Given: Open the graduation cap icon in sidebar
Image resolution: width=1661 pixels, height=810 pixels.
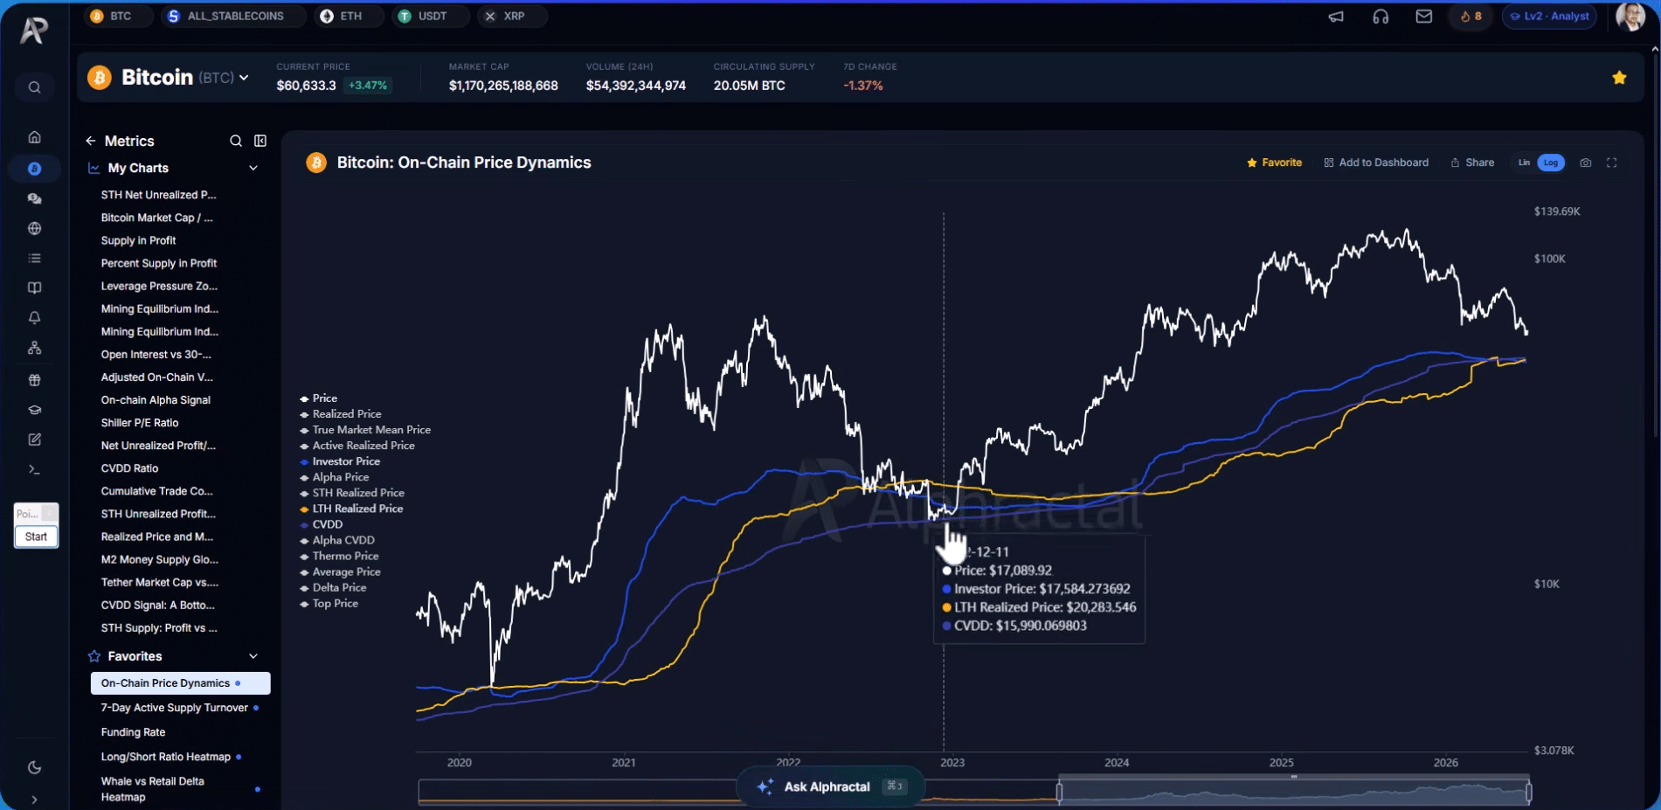Looking at the screenshot, I should coord(34,410).
